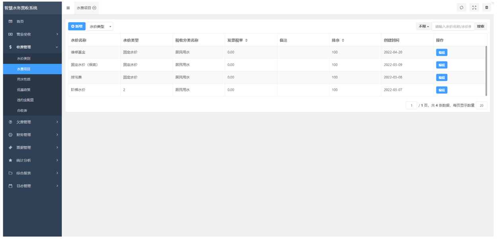The image size is (497, 239).
Task: Open 用水性质 in the sidebar
Action: pos(23,79)
